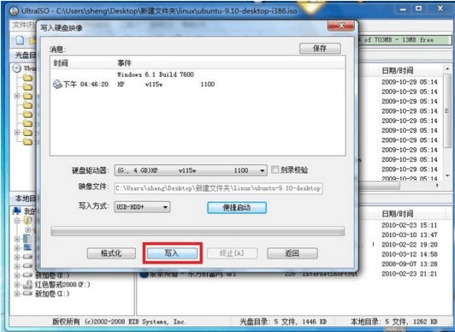The width and height of the screenshot is (455, 332).
Task: Click 日期/时间 header in disc file list
Action: [x=397, y=70]
